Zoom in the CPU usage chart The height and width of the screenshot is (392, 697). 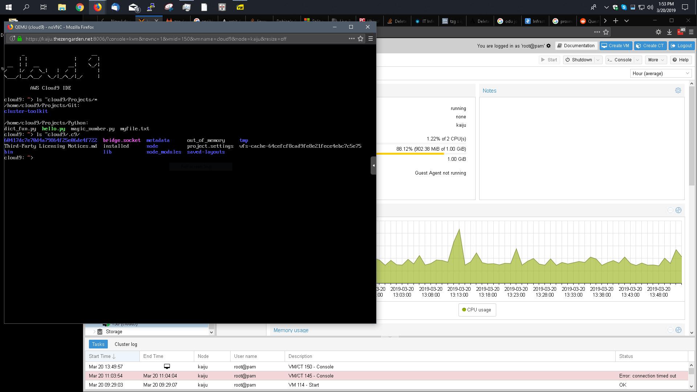tap(678, 210)
